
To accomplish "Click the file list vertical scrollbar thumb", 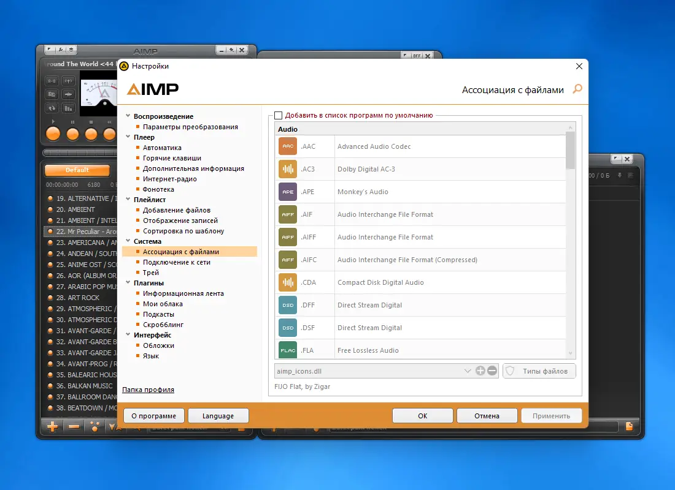I will (571, 151).
